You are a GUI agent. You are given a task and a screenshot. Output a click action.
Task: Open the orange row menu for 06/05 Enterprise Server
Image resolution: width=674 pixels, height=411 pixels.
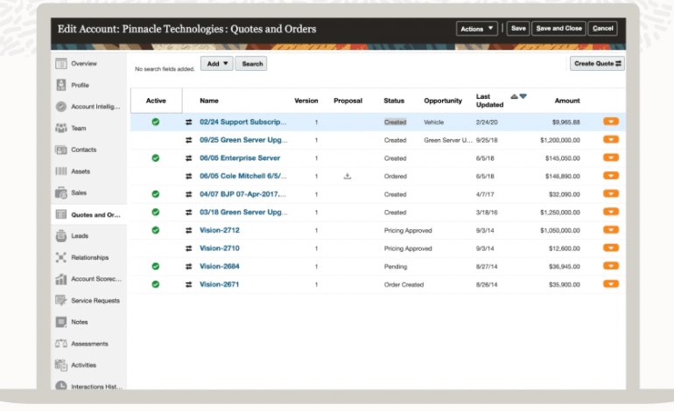tap(611, 157)
